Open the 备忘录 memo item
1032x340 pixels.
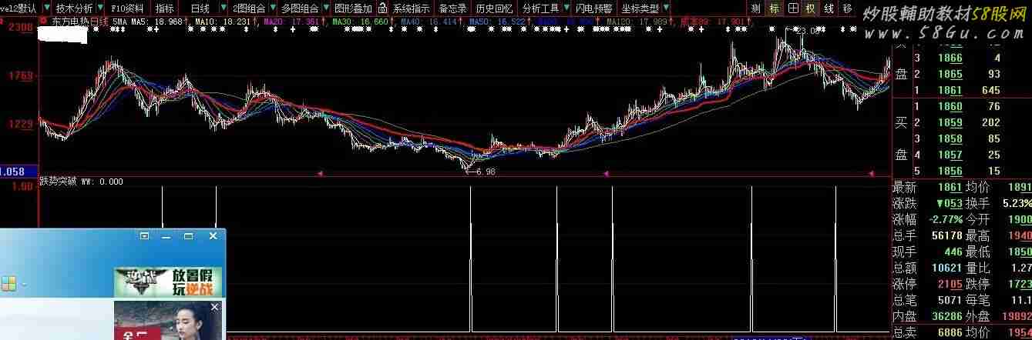[x=452, y=8]
